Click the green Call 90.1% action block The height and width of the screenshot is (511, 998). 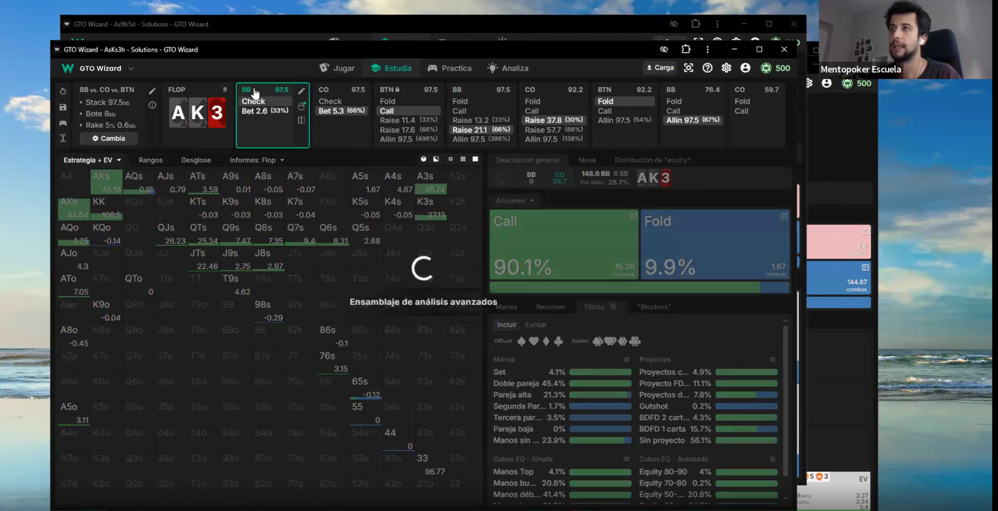point(564,245)
